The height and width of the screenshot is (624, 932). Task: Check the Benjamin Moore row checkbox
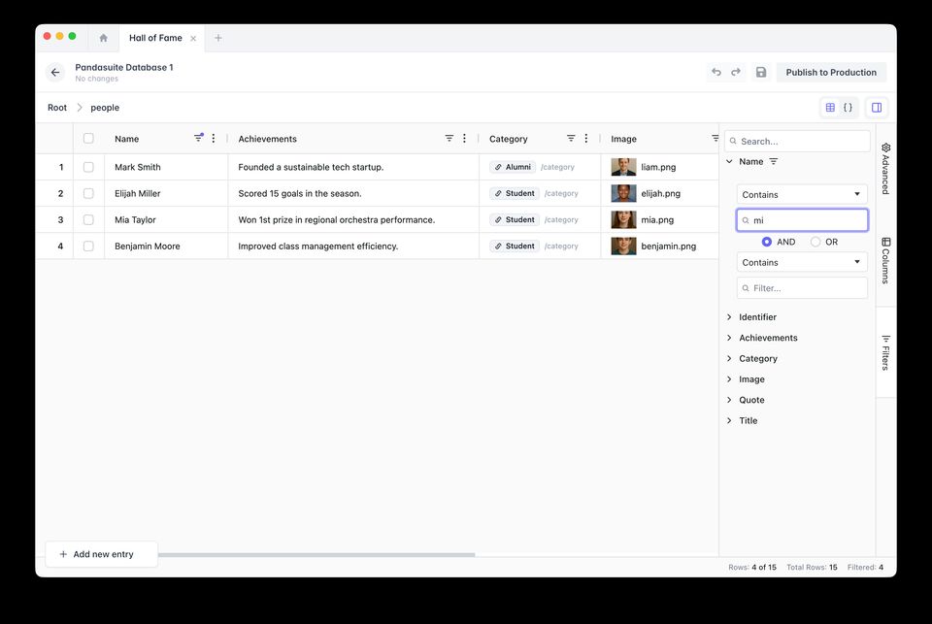88,246
